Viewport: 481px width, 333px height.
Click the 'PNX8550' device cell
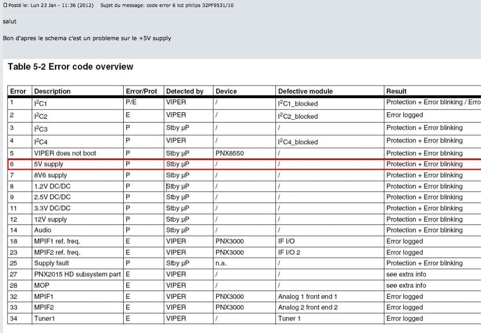coord(229,153)
